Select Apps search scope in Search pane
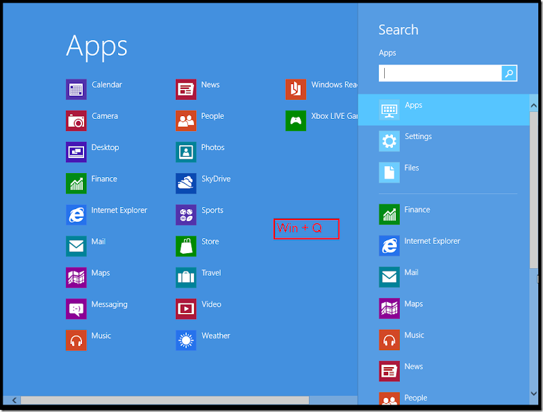543x412 pixels. (x=444, y=110)
